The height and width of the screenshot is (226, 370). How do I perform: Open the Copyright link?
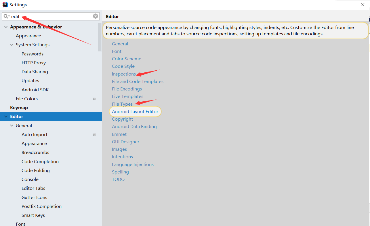122,119
